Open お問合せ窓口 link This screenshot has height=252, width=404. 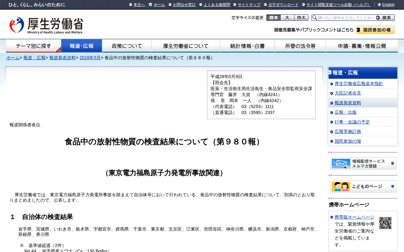(x=184, y=5)
